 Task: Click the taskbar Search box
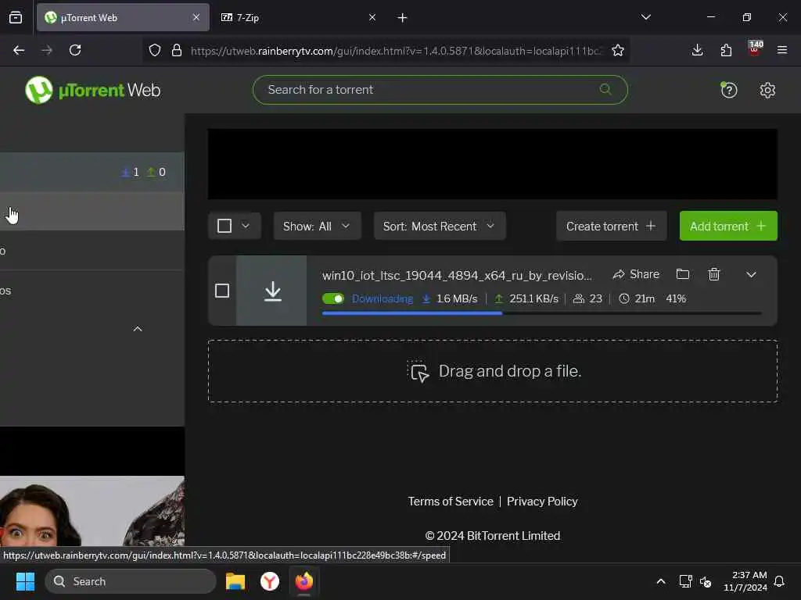pos(131,581)
